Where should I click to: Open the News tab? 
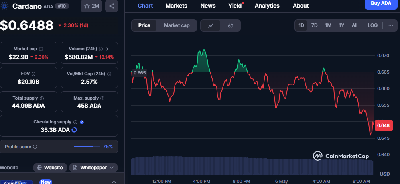click(x=208, y=6)
